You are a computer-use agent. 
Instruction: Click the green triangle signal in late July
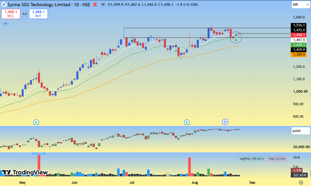tap(176, 50)
